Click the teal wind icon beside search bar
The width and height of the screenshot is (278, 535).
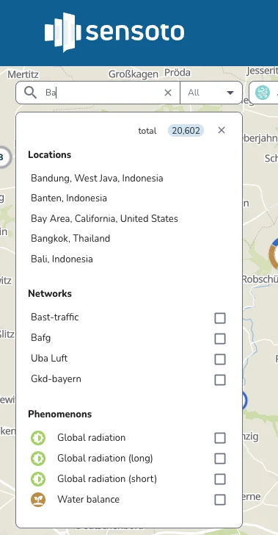263,93
